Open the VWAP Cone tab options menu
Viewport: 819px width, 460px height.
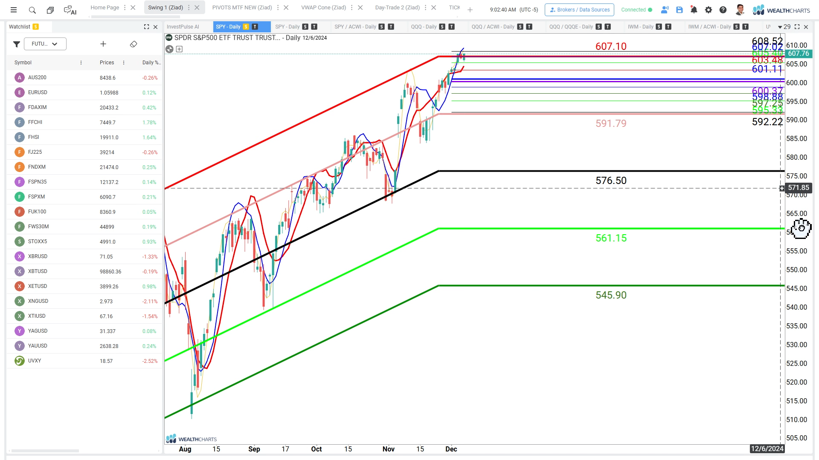pos(352,8)
